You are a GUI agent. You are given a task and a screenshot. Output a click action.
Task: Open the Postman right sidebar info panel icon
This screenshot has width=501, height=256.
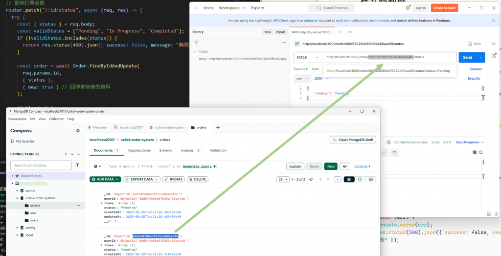[x=493, y=56]
